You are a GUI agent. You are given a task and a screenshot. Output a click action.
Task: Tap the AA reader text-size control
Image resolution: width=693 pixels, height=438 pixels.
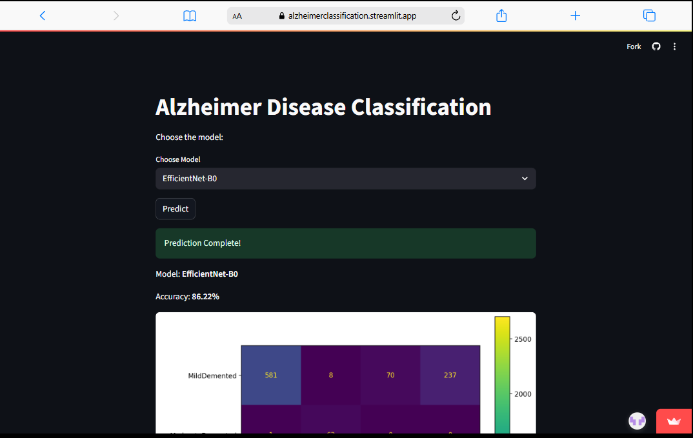237,16
